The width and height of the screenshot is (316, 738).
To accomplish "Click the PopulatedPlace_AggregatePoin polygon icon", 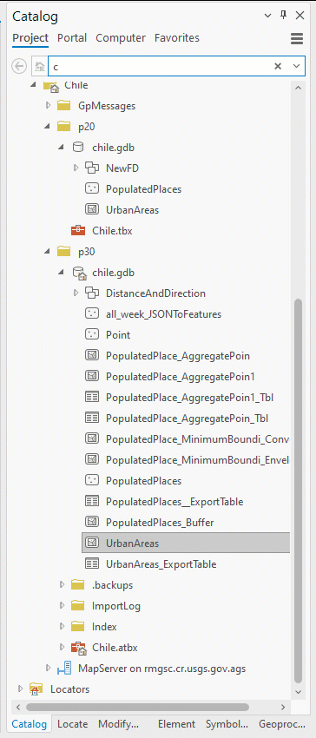I will point(91,356).
